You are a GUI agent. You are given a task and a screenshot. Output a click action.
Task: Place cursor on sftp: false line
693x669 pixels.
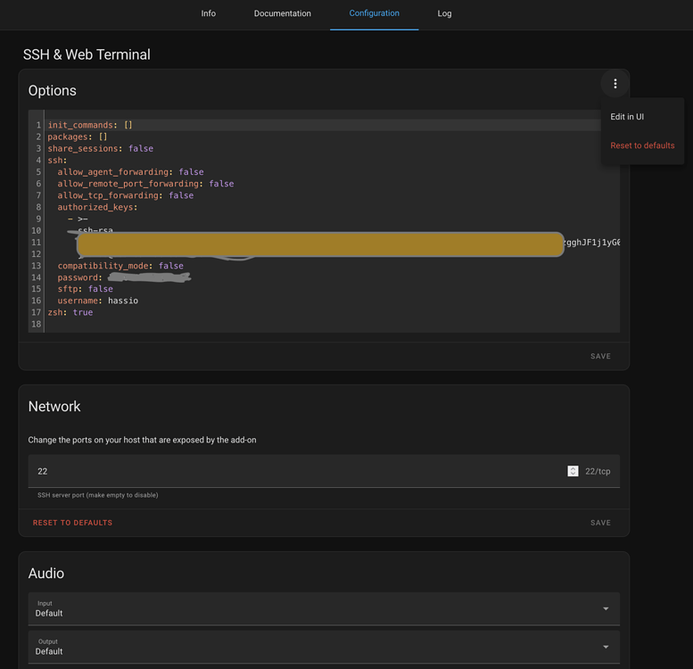click(x=85, y=289)
